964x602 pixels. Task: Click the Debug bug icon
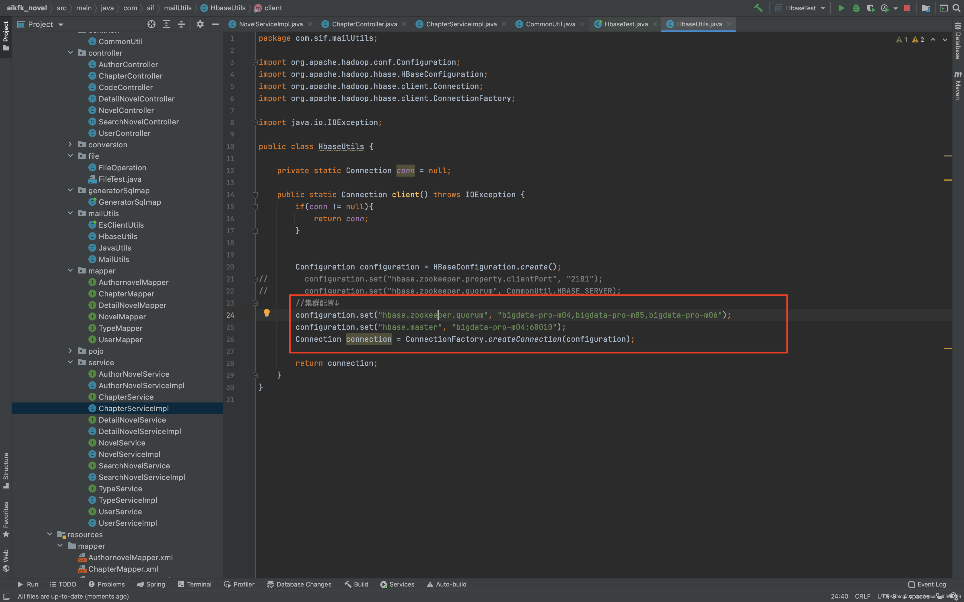point(856,8)
